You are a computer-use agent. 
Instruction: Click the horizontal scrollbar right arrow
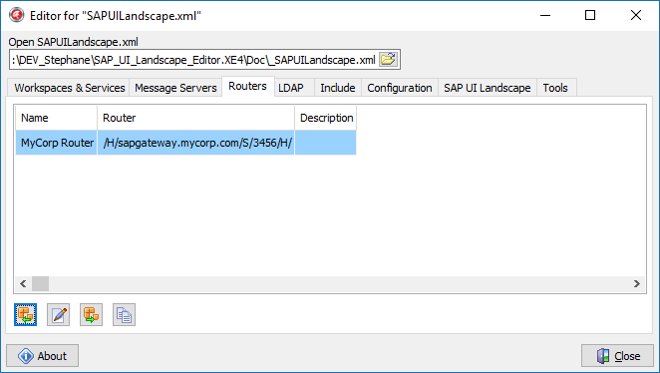tap(637, 284)
